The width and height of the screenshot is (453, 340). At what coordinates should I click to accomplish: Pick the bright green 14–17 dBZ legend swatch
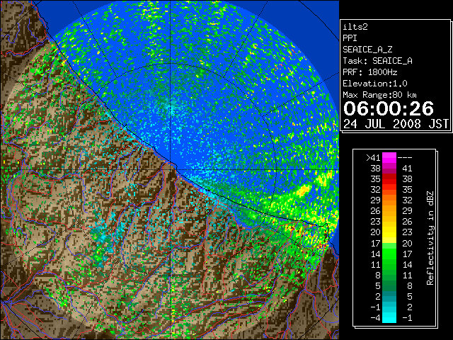tap(389, 254)
